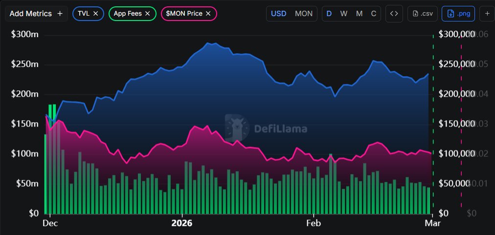Click the TVL metric label
The image size is (495, 235).
(84, 14)
